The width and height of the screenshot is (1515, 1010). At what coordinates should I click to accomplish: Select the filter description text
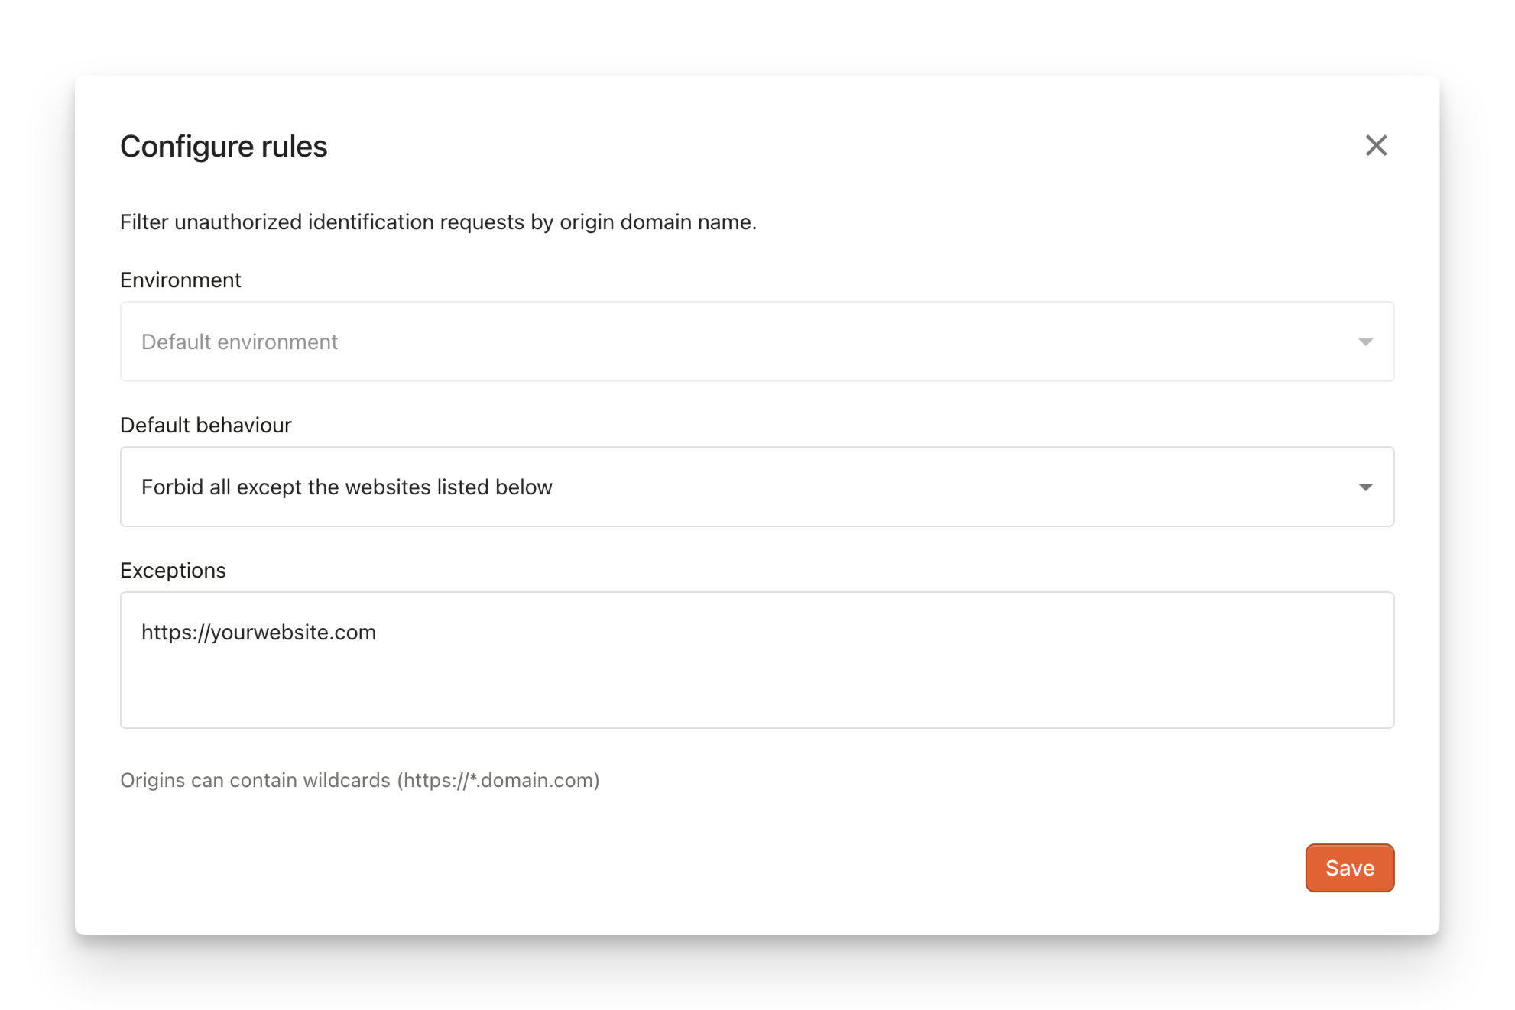[x=438, y=222]
